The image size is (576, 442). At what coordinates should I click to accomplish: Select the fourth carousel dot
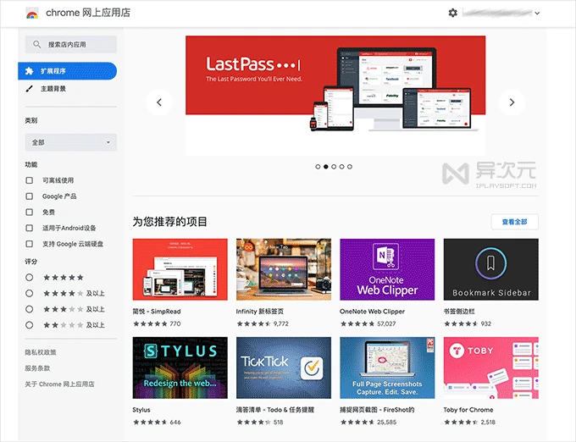click(341, 167)
